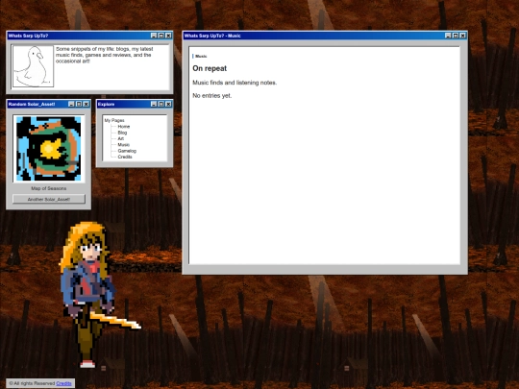Close the Random Solar_Asset! window
Screen dimensions: 519x389
86,104
